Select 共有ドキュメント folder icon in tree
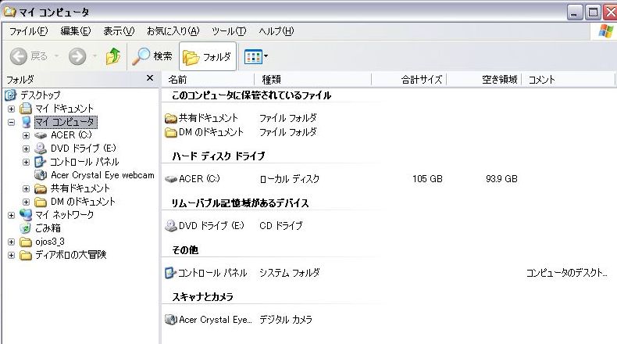 click(x=40, y=188)
